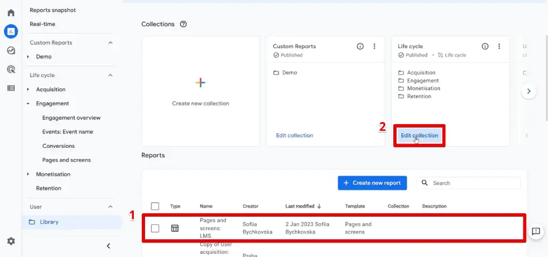This screenshot has width=548, height=257.
Task: Click Edit collection on Custom Reports card
Action: [295, 135]
